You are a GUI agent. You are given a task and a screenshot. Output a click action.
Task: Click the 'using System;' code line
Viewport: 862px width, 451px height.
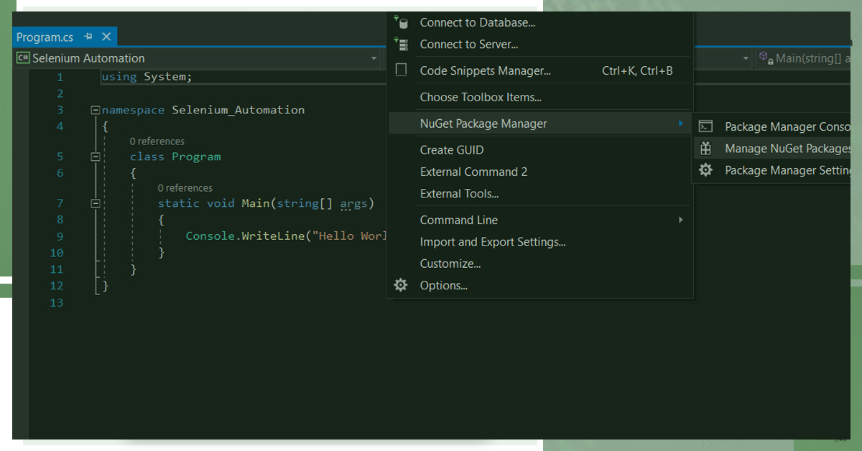[147, 77]
